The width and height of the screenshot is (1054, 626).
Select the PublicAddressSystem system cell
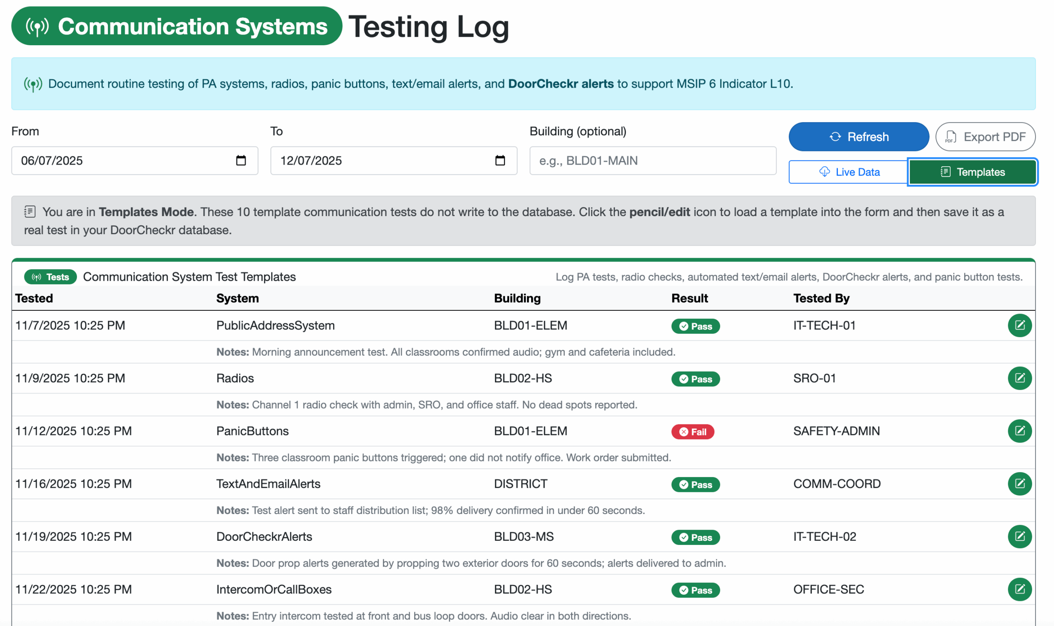point(275,325)
